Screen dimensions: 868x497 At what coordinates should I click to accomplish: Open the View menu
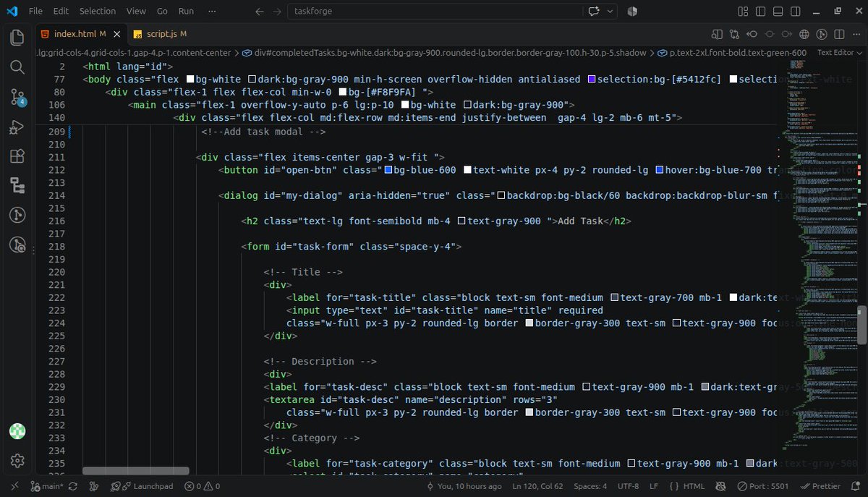click(x=136, y=12)
